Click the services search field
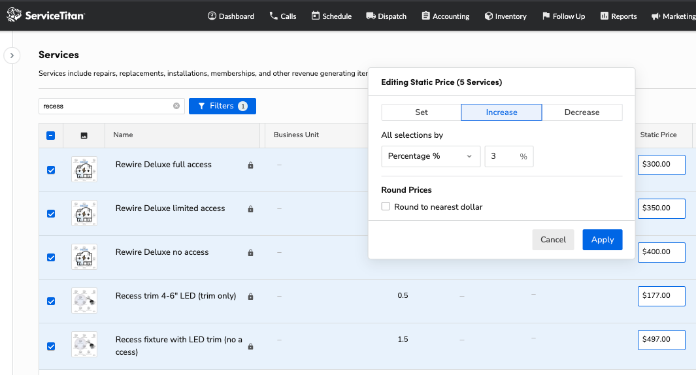696x375 pixels. (x=111, y=106)
